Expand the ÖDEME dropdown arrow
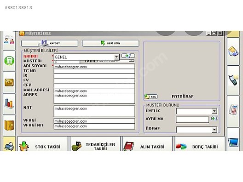 pyautogui.click(x=214, y=130)
